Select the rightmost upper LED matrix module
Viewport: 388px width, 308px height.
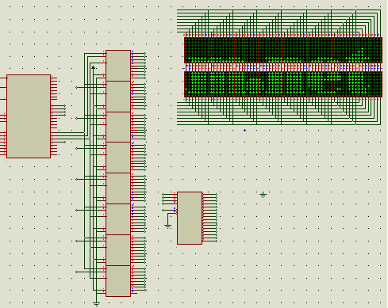tap(370, 50)
